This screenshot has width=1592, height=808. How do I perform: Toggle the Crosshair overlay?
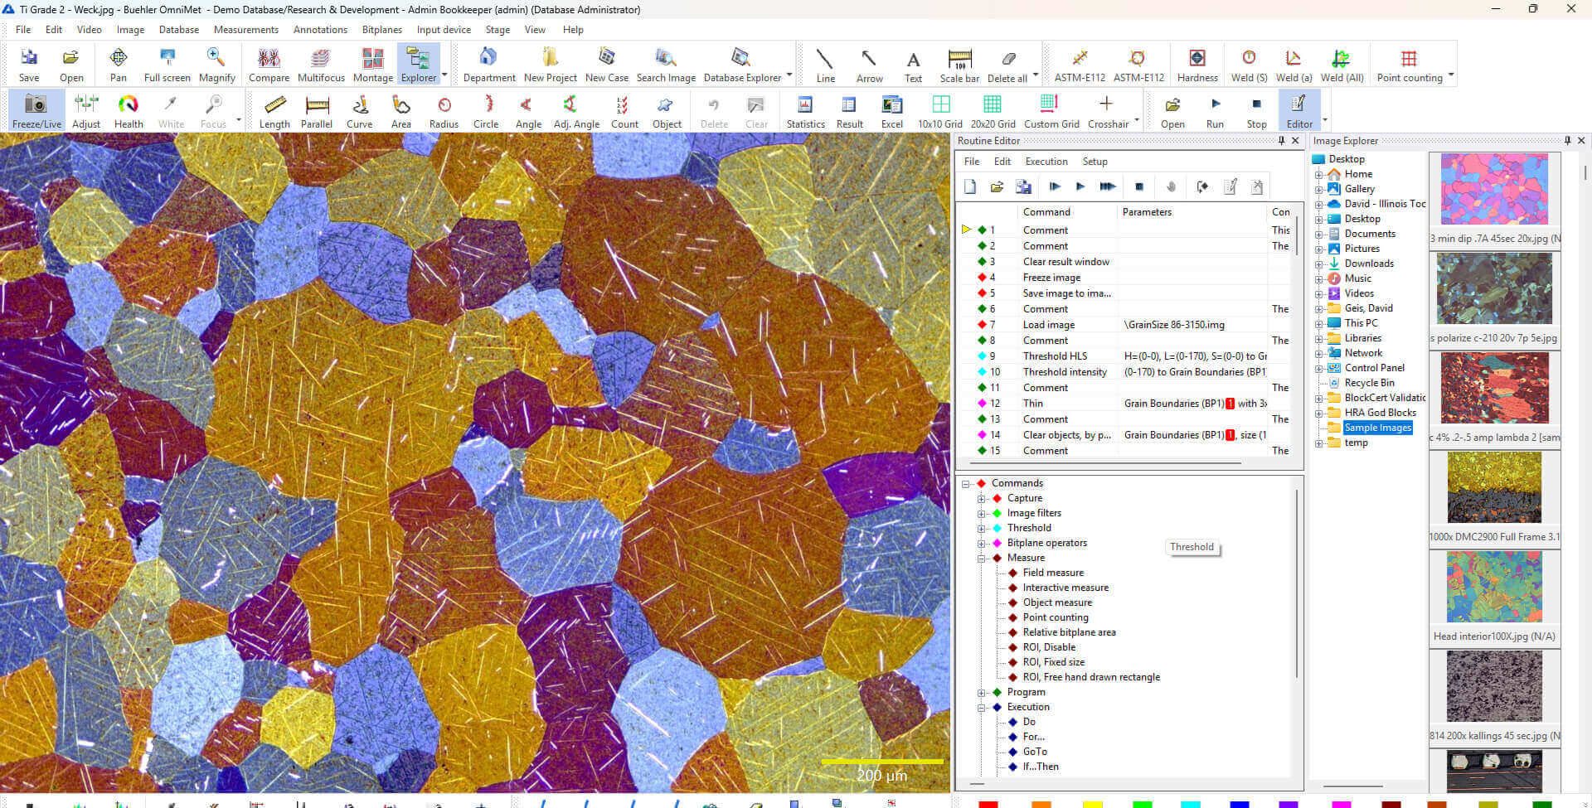pyautogui.click(x=1106, y=109)
